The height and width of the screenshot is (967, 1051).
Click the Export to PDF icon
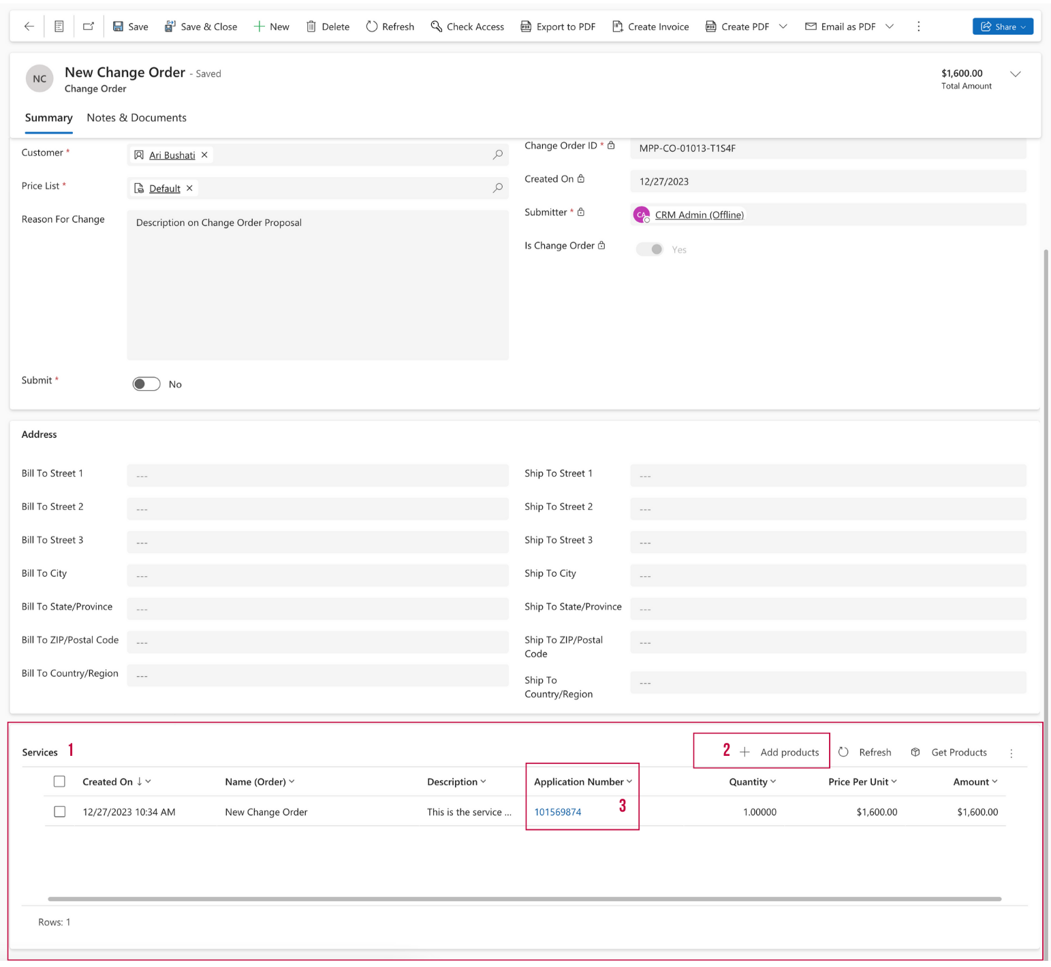(526, 27)
